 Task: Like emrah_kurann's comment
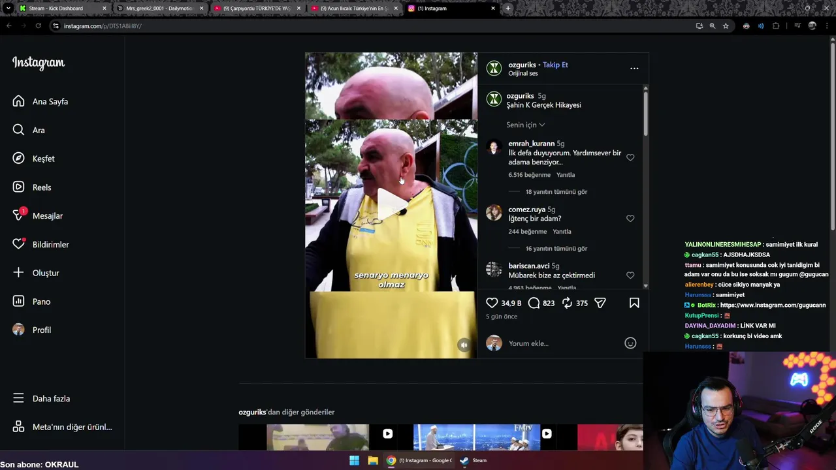630,157
